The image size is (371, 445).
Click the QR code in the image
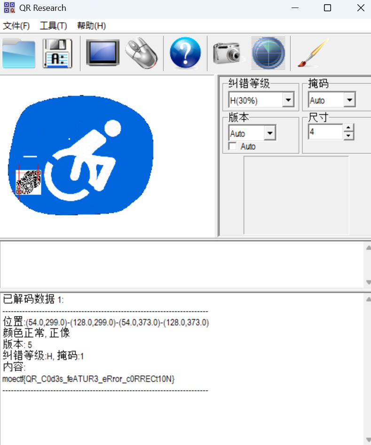[x=28, y=182]
